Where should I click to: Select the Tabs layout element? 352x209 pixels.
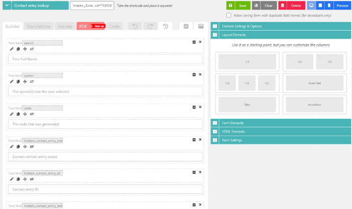click(247, 104)
